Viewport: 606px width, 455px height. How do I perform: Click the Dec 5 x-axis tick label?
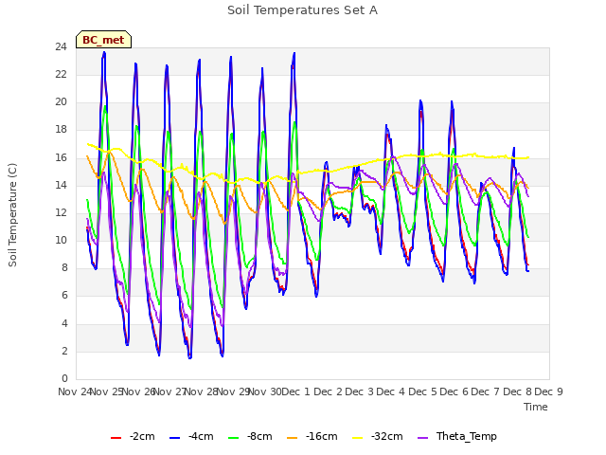coord(422,391)
